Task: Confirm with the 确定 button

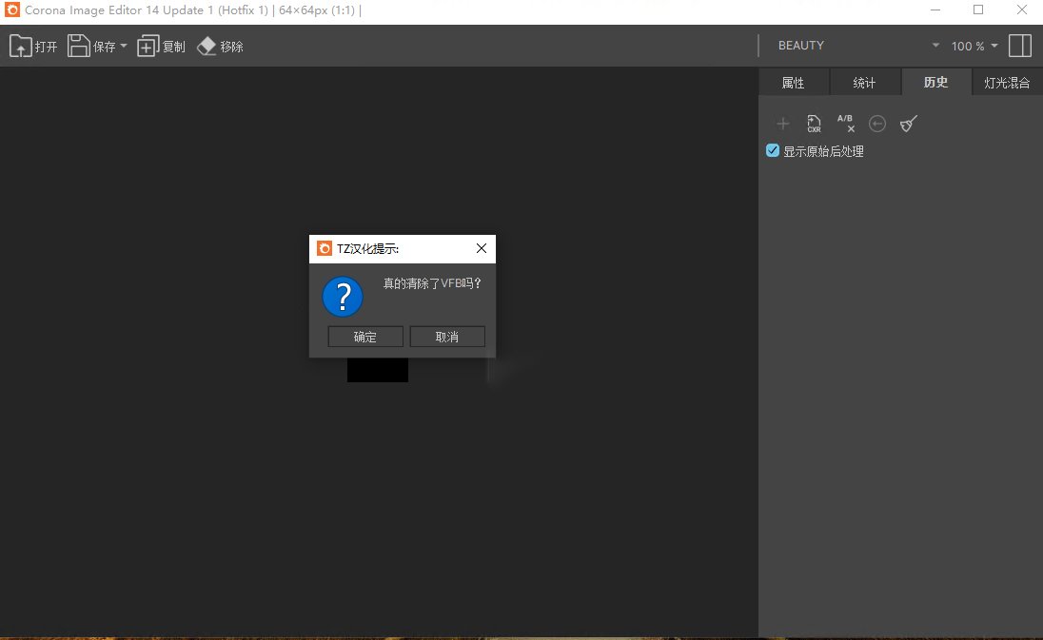Action: coord(365,337)
